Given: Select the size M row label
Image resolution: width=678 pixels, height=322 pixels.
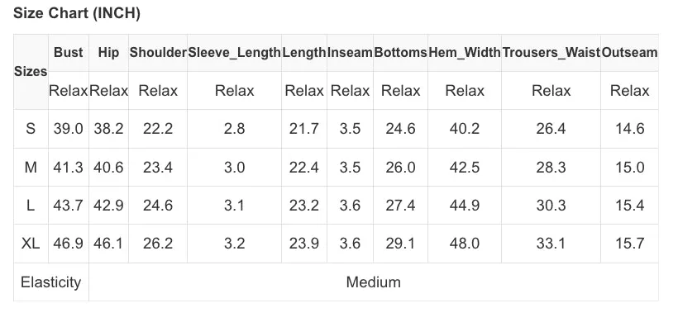Looking at the screenshot, I should 31,167.
